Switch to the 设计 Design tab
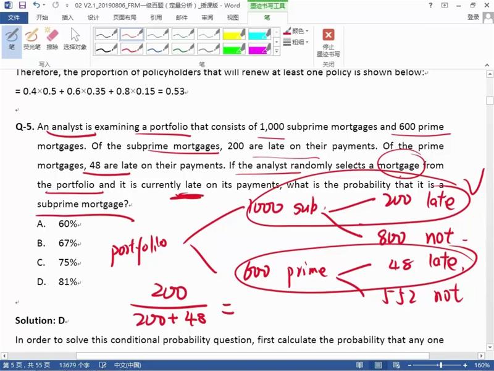Viewport: 494px width, 371px height. coord(93,18)
